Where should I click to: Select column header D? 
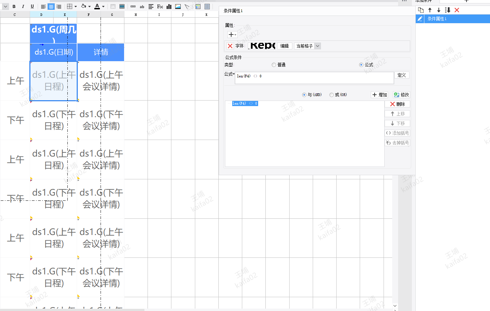(x=41, y=15)
